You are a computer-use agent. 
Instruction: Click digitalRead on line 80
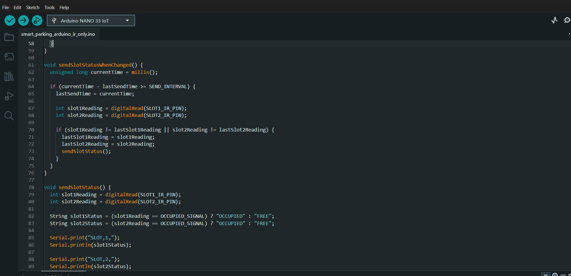121,202
